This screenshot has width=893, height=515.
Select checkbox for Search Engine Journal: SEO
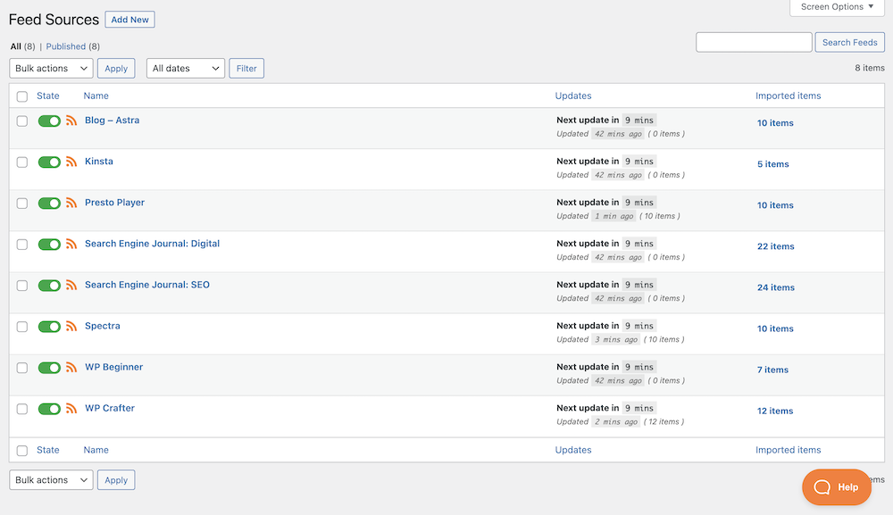point(22,286)
